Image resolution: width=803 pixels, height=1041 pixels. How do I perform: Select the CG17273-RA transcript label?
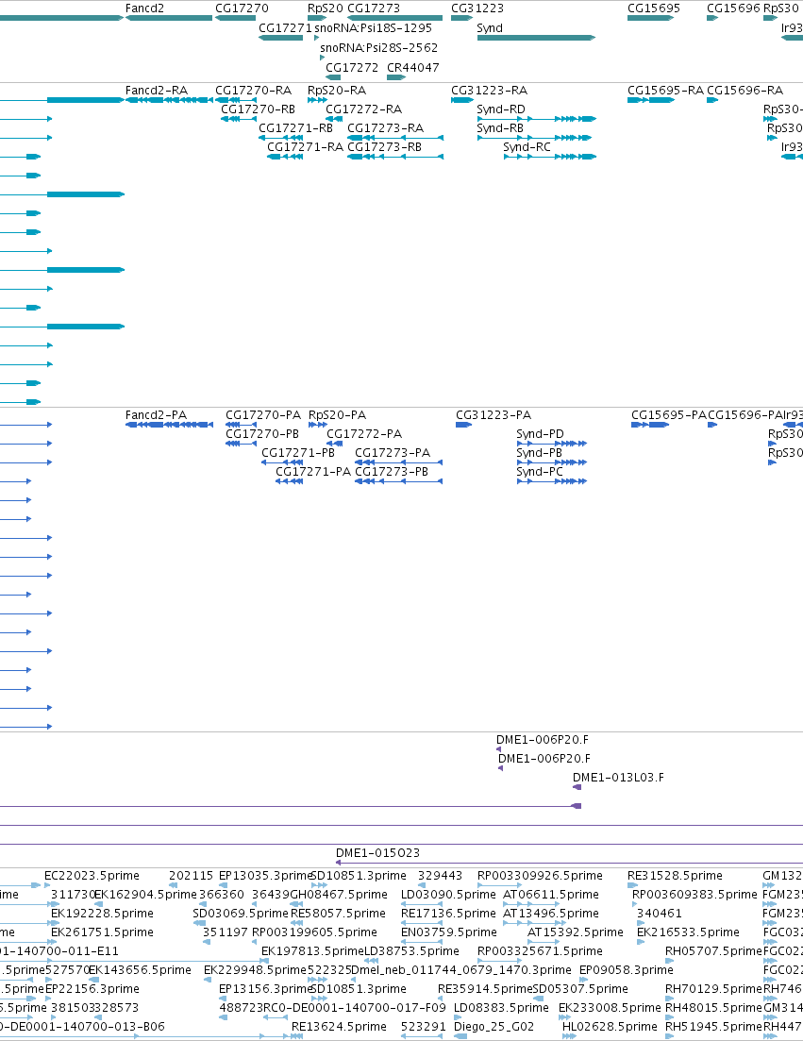(x=386, y=128)
